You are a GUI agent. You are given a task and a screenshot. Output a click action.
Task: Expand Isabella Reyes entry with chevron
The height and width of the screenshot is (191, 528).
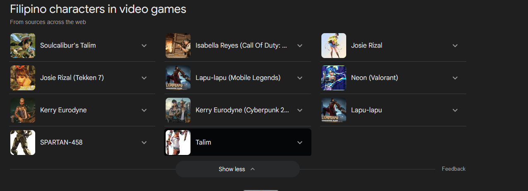click(x=300, y=46)
